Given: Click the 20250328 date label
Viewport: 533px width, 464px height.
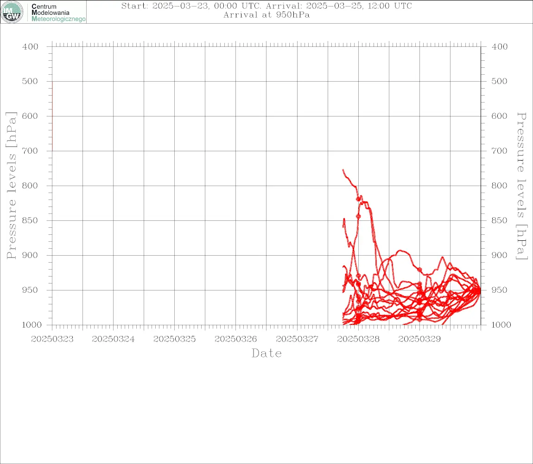Looking at the screenshot, I should tap(358, 339).
